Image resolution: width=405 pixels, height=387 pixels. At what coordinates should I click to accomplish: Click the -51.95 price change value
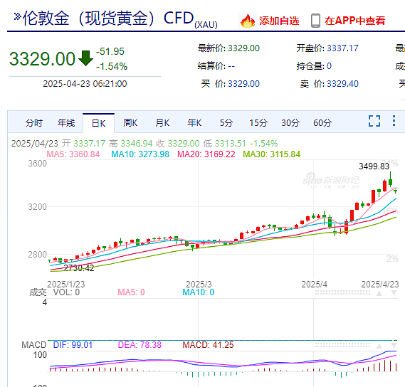(110, 51)
